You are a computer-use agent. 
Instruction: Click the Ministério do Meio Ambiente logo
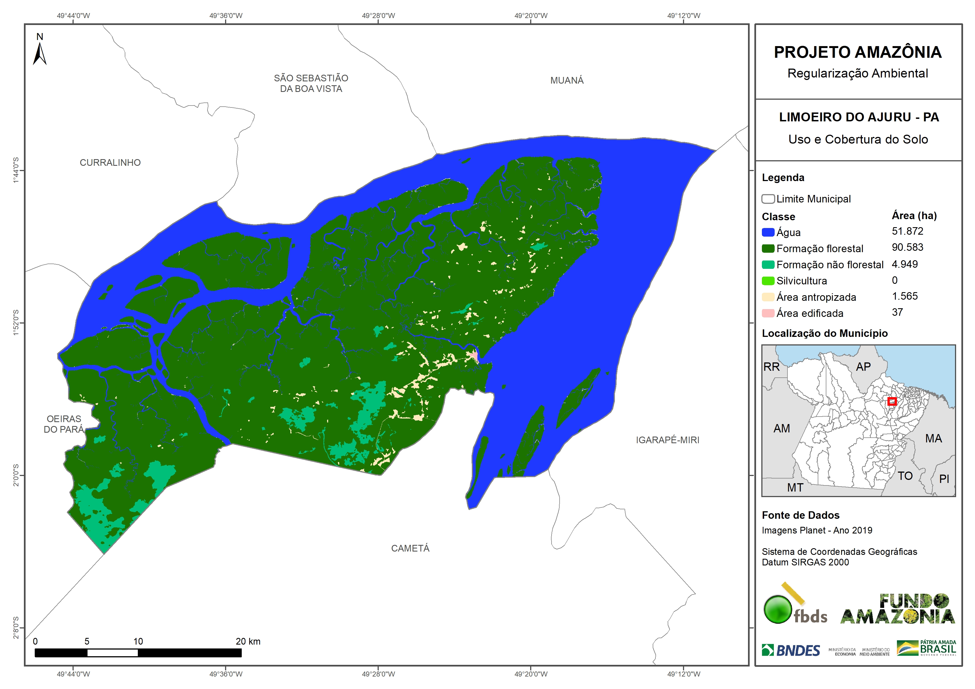874,652
